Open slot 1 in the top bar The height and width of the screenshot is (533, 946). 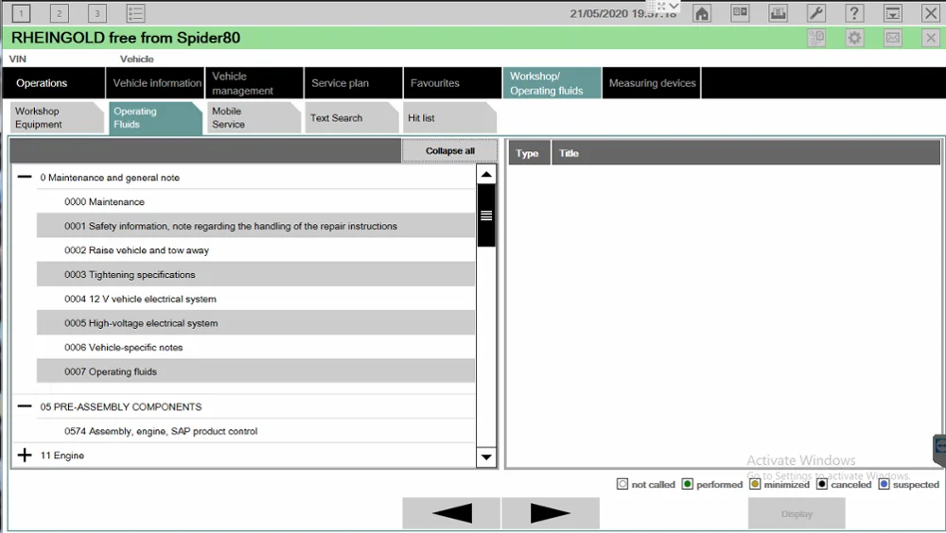(x=21, y=13)
